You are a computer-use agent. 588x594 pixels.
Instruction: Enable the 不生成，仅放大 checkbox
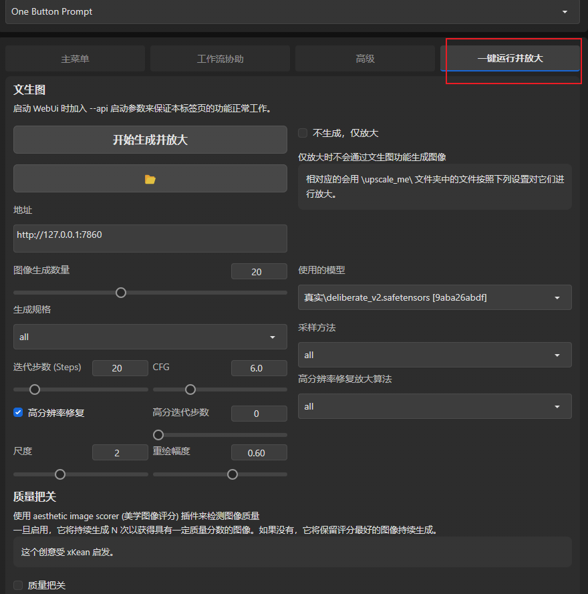(303, 133)
